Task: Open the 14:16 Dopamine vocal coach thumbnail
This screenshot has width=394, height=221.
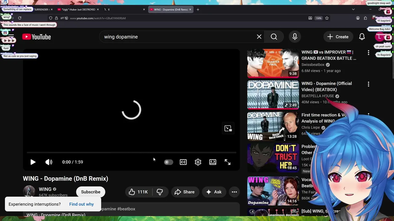Action: coord(273,190)
